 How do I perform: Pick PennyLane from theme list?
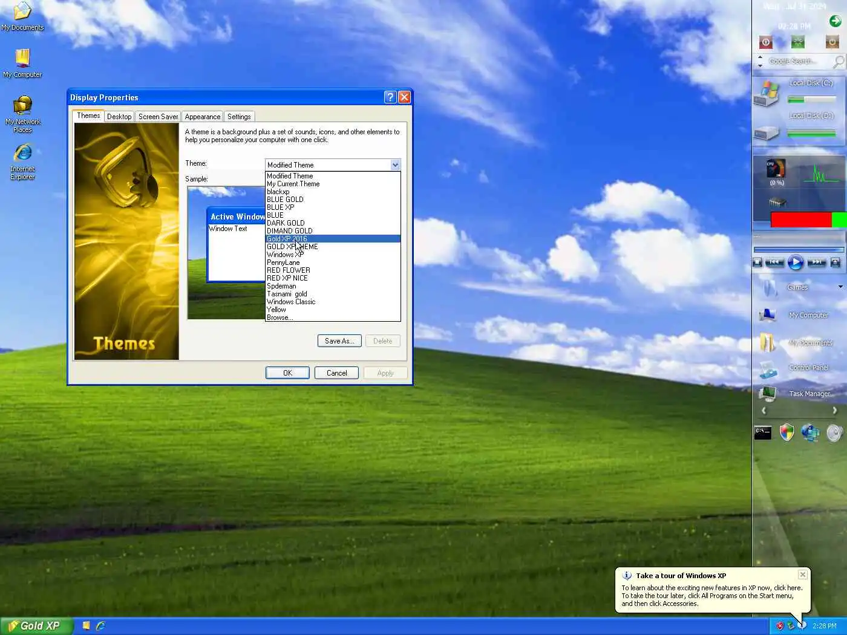[333, 262]
